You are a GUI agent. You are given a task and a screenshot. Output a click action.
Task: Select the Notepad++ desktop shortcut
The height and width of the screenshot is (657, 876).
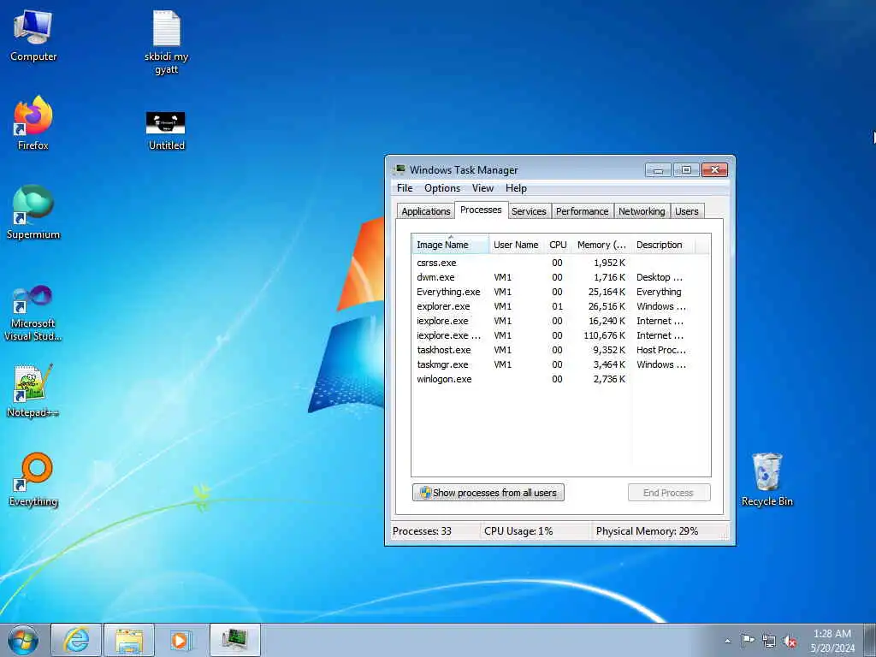tap(33, 390)
